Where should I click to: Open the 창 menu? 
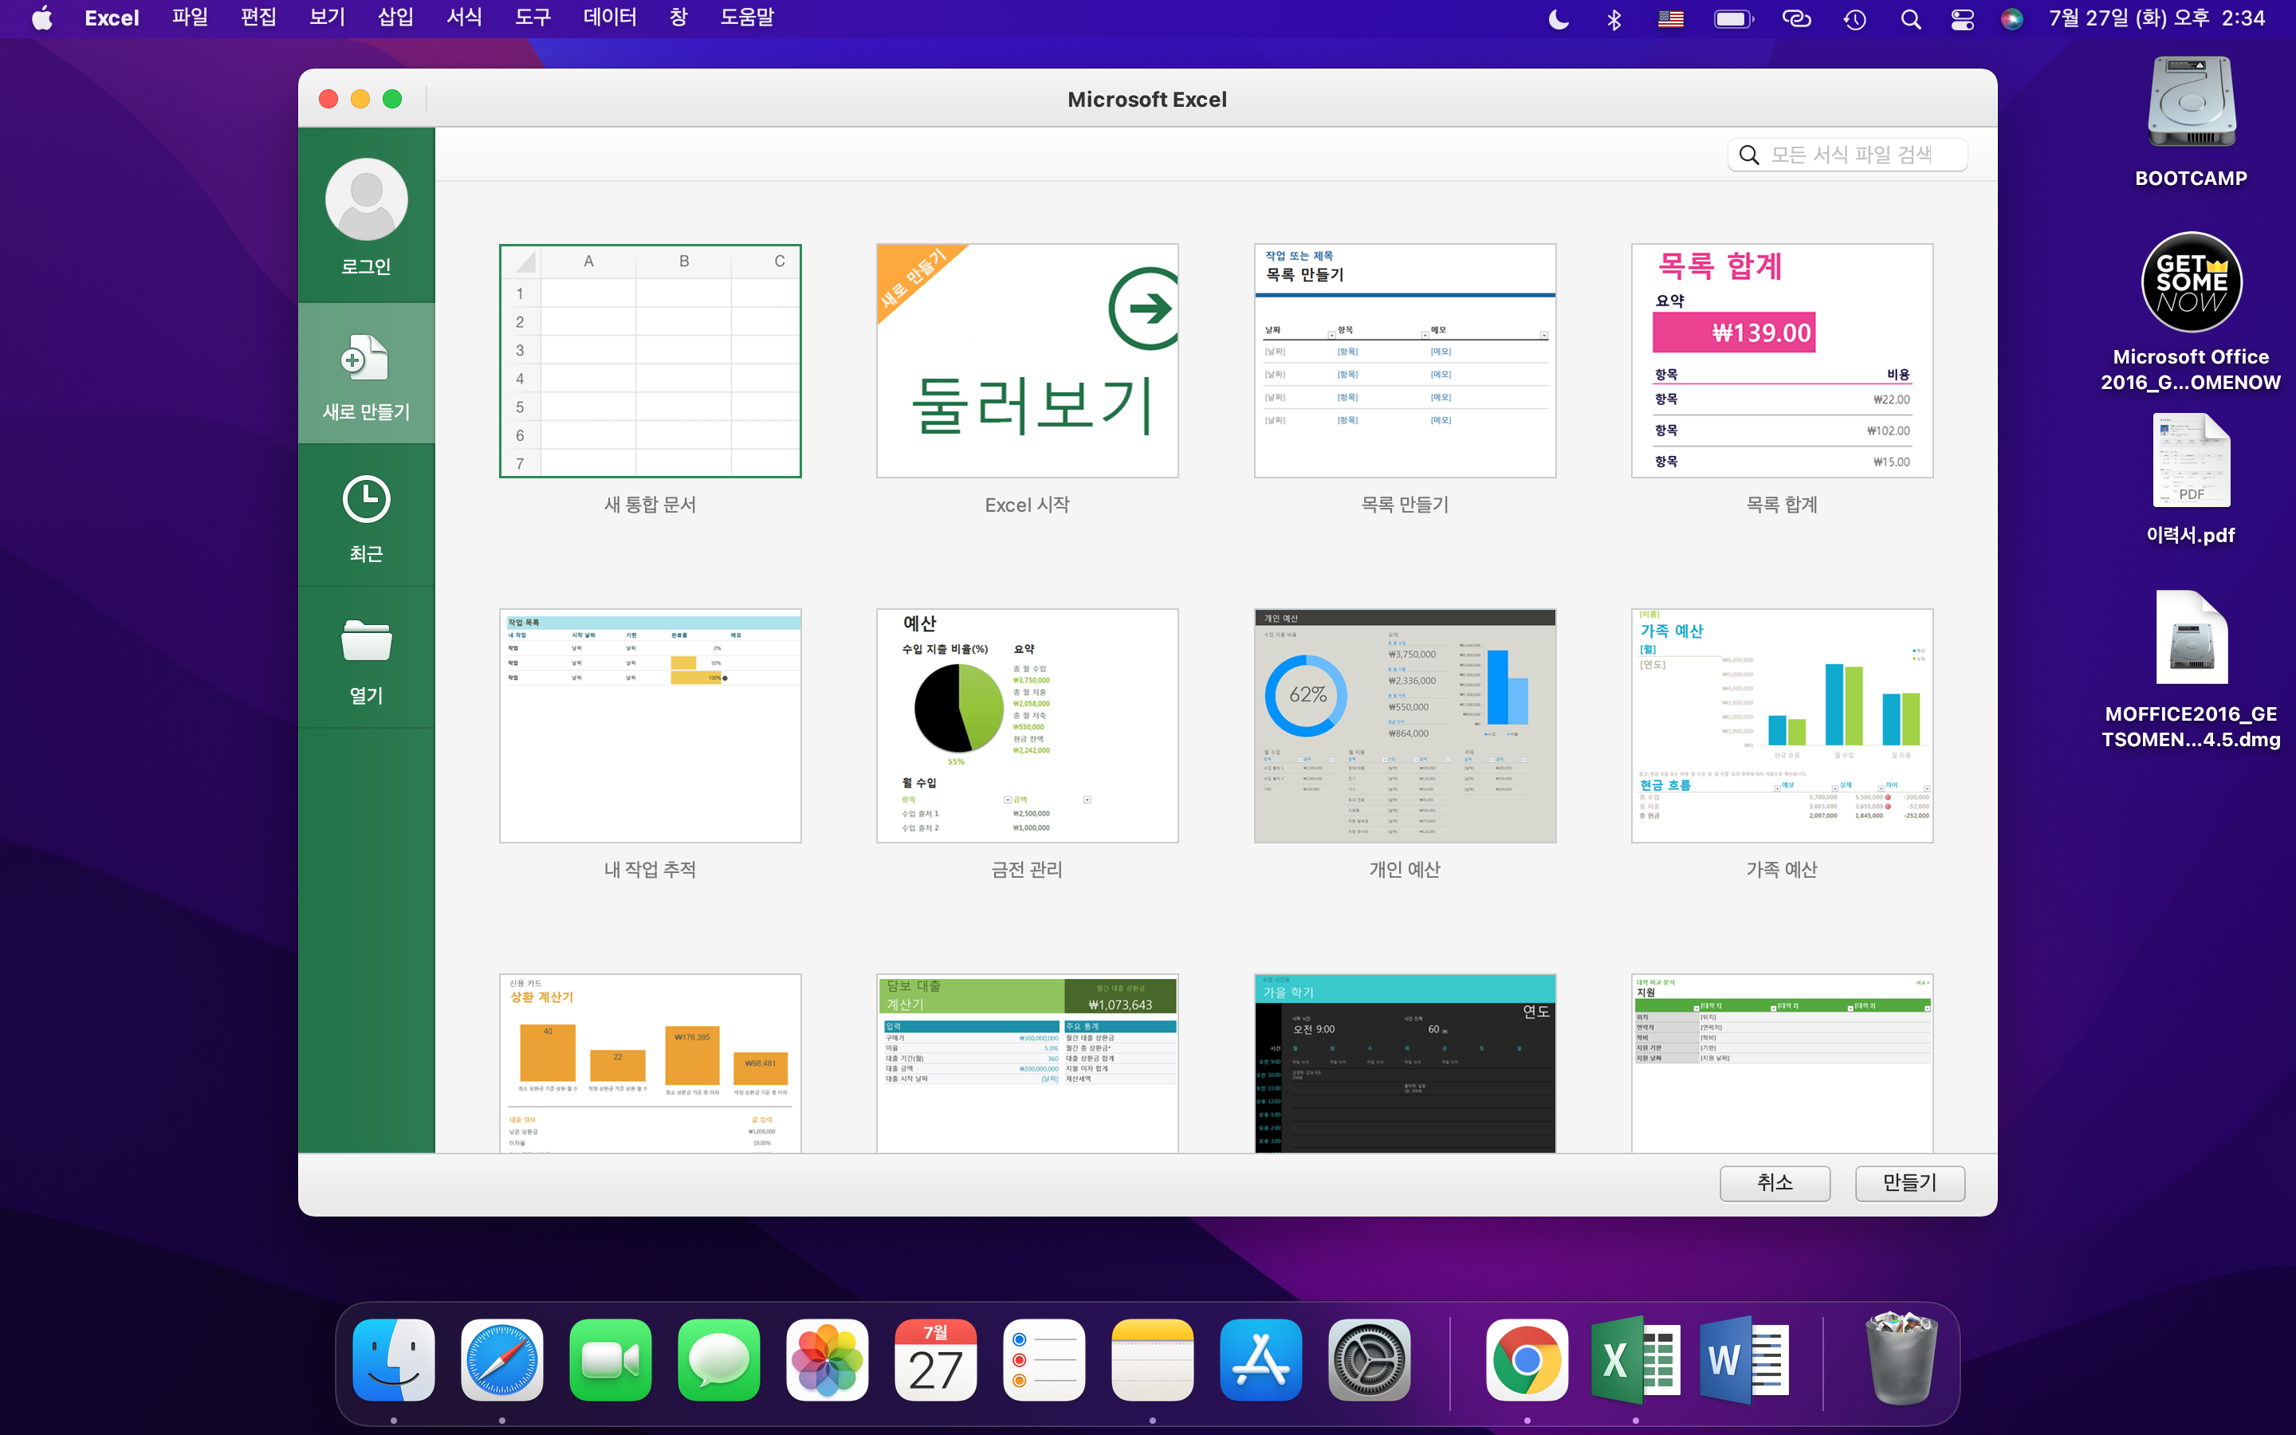click(678, 18)
